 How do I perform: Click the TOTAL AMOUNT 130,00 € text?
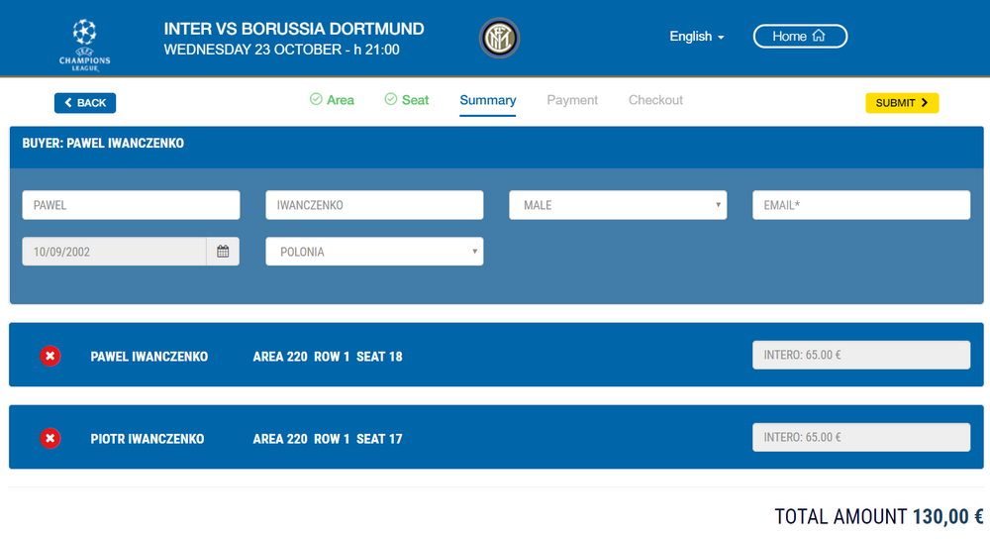pos(879,517)
